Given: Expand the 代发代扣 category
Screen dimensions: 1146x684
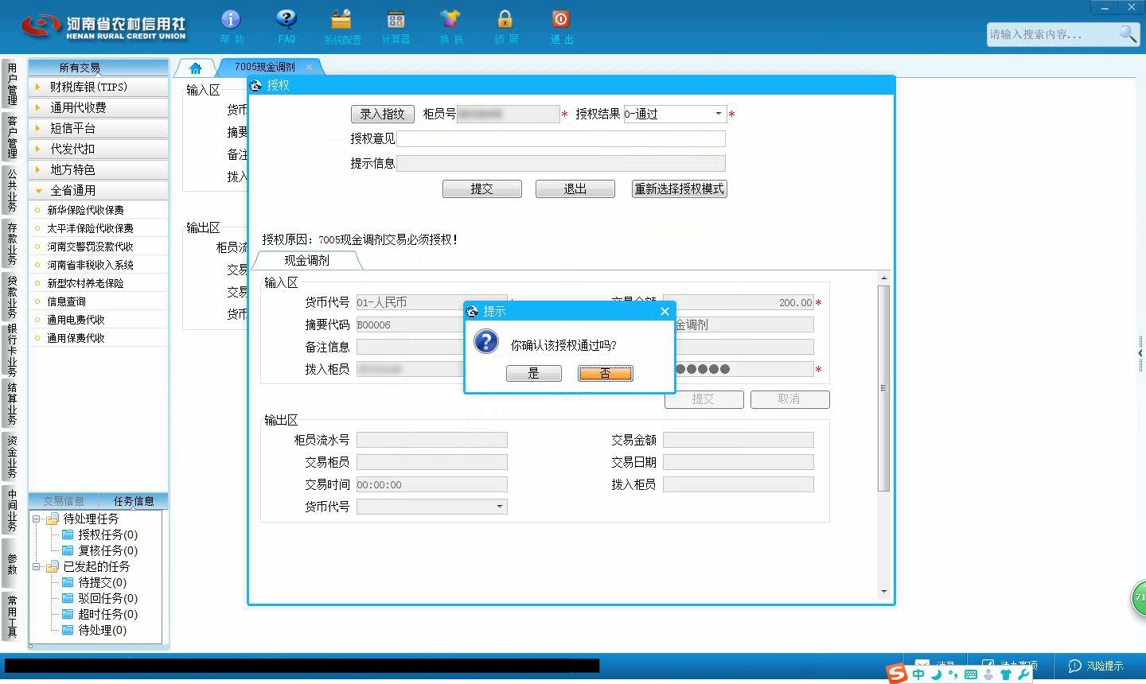Looking at the screenshot, I should [99, 149].
